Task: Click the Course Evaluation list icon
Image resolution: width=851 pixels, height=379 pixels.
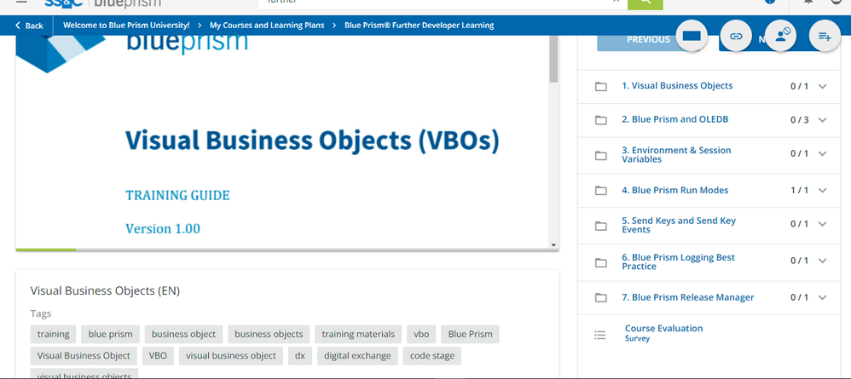Action: click(x=599, y=334)
